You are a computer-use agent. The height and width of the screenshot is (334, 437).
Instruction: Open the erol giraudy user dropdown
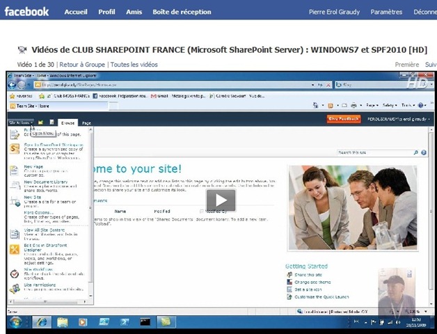398,119
